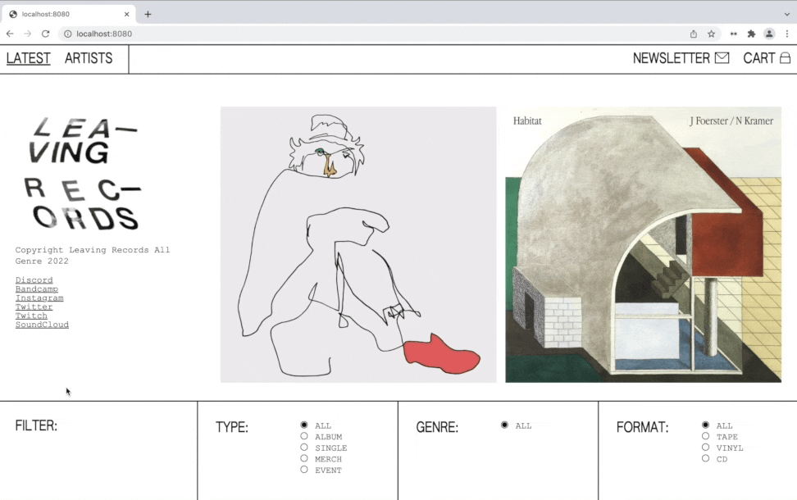797x500 pixels.
Task: Click the cart bag icon
Action: (x=785, y=58)
